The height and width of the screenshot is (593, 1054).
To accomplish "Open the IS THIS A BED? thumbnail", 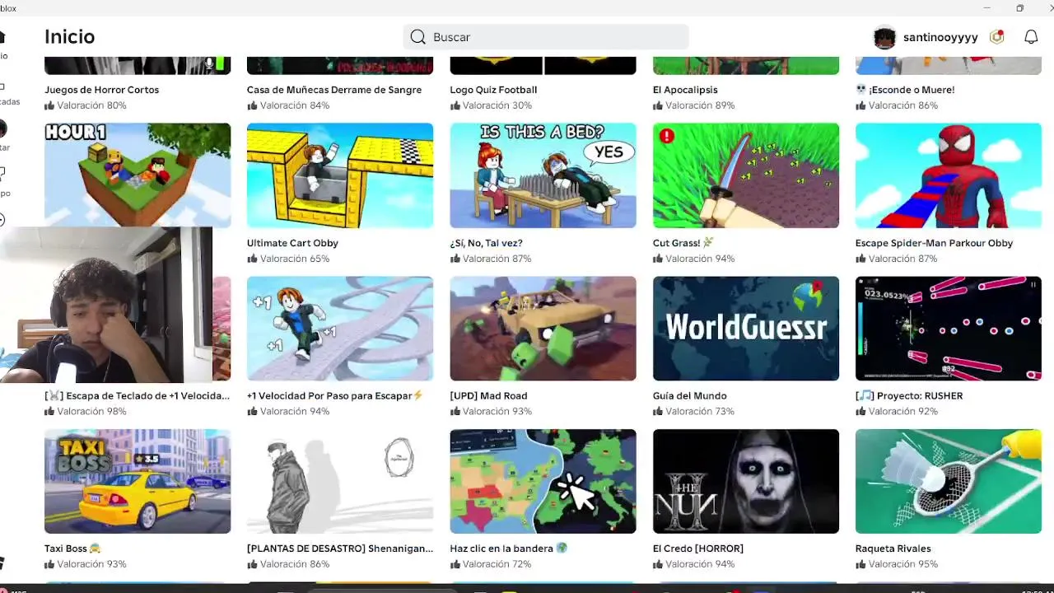I will point(543,175).
